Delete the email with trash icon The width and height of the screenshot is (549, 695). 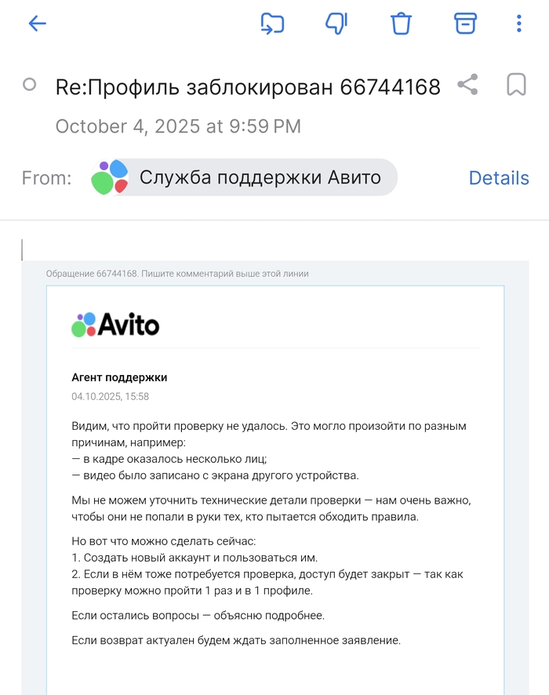click(x=402, y=24)
